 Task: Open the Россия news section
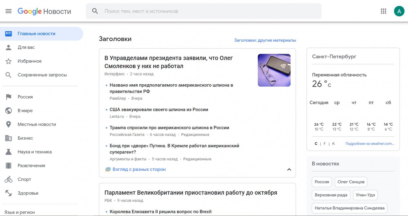click(x=25, y=97)
